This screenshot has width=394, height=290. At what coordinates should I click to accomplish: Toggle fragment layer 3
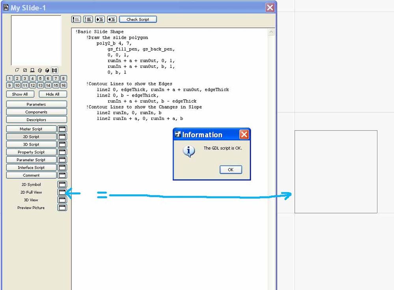click(25, 79)
